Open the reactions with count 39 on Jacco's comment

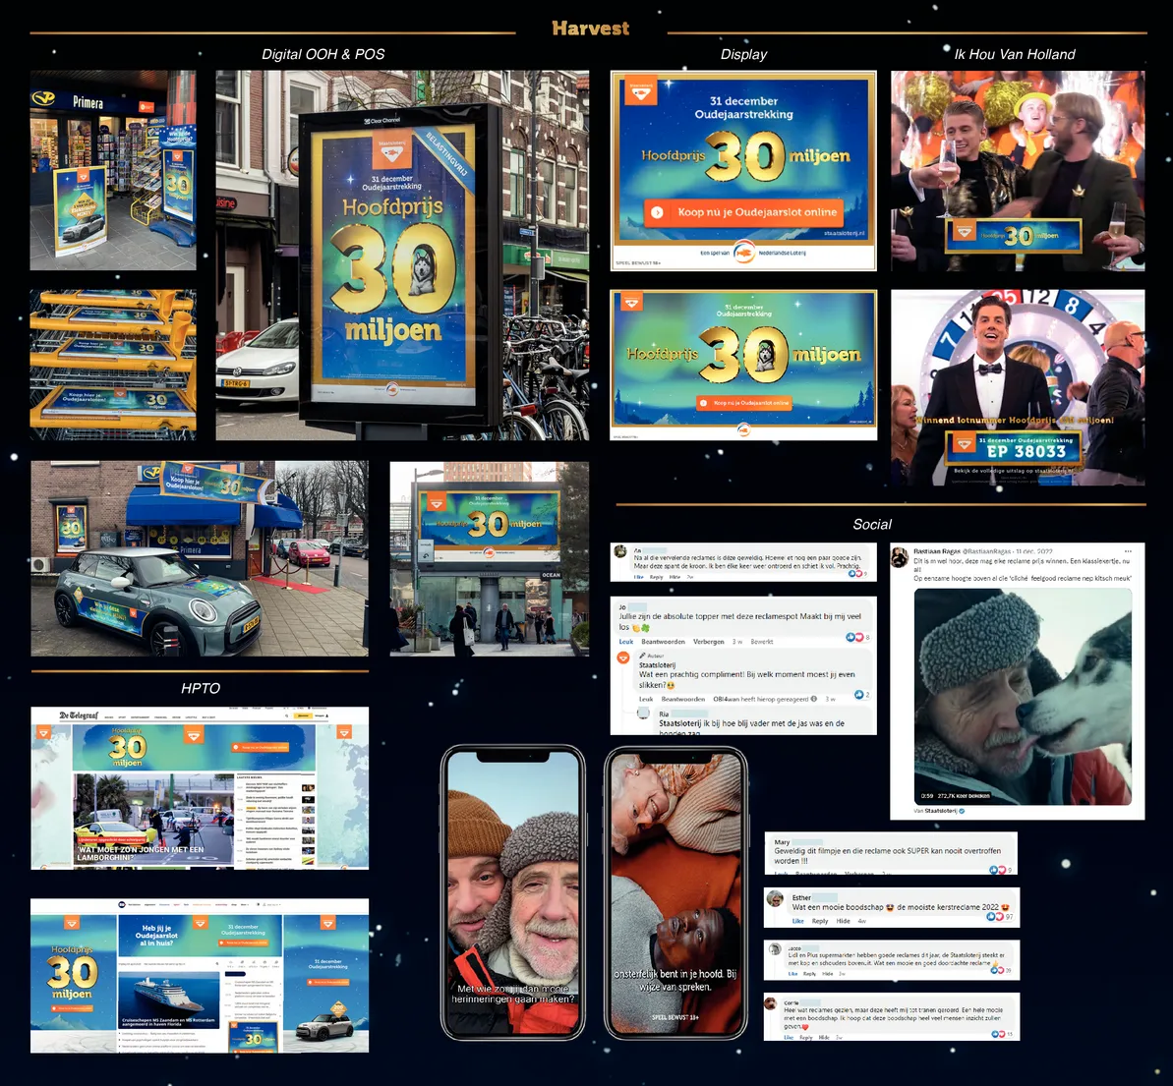point(1002,970)
